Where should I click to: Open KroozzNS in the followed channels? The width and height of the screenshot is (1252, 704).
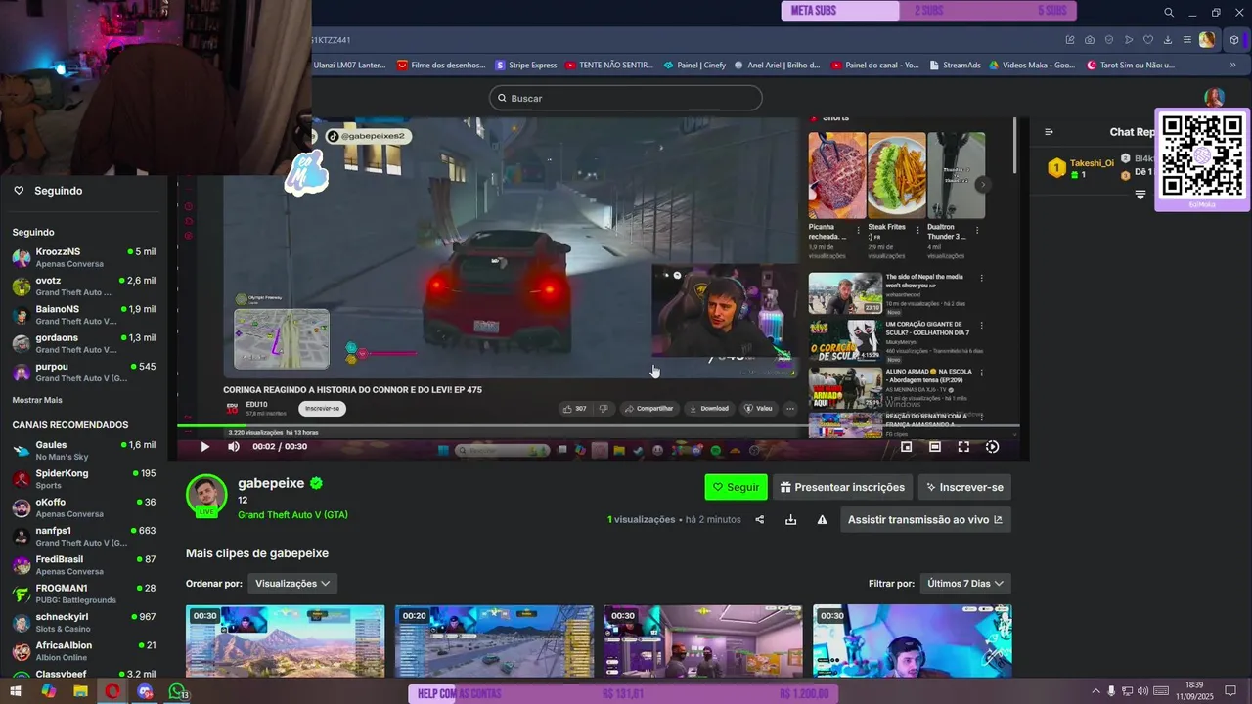(84, 258)
